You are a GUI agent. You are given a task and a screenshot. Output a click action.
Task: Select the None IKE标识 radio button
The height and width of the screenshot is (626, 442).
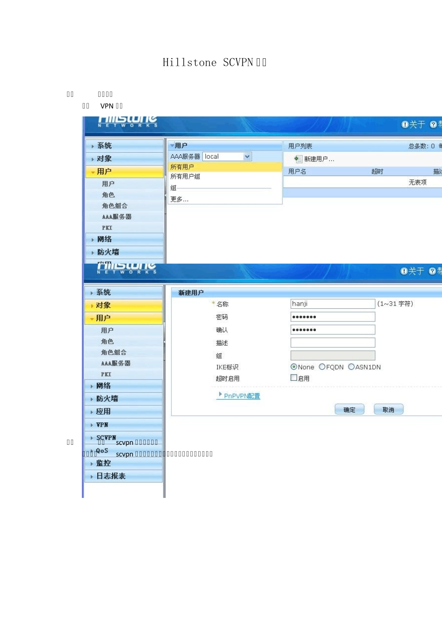click(294, 367)
